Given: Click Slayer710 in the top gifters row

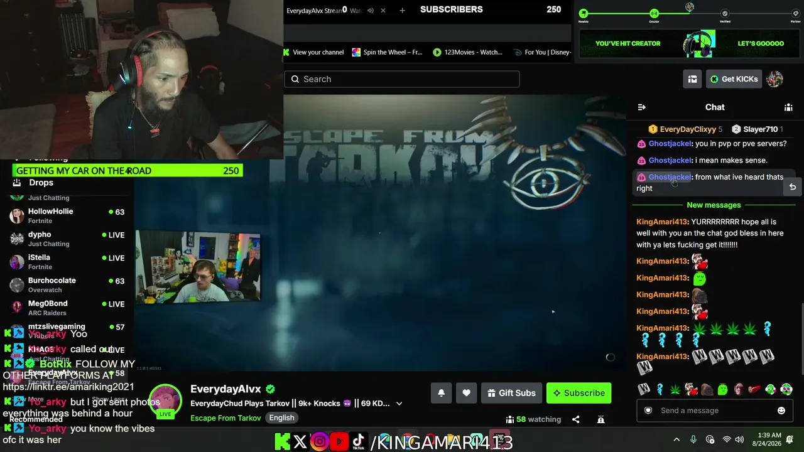Looking at the screenshot, I should pyautogui.click(x=760, y=129).
